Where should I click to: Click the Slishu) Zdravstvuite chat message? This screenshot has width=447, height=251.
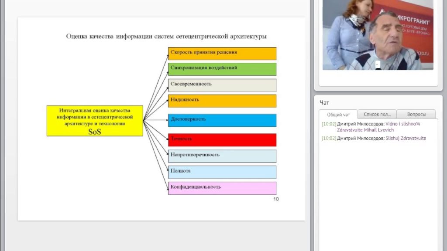point(374,138)
